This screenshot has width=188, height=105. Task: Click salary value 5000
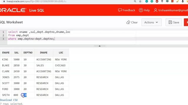pos(16,60)
